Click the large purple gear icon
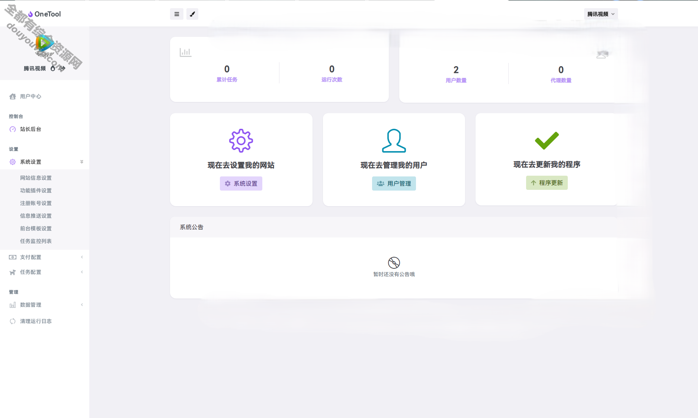Image resolution: width=698 pixels, height=418 pixels. [241, 141]
